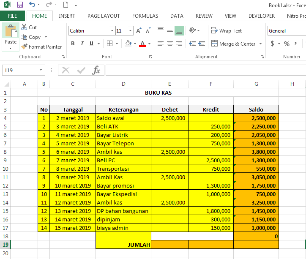Screen dimensions: 306x259
Task: Click the Select All corner triangle
Action: (7, 84)
